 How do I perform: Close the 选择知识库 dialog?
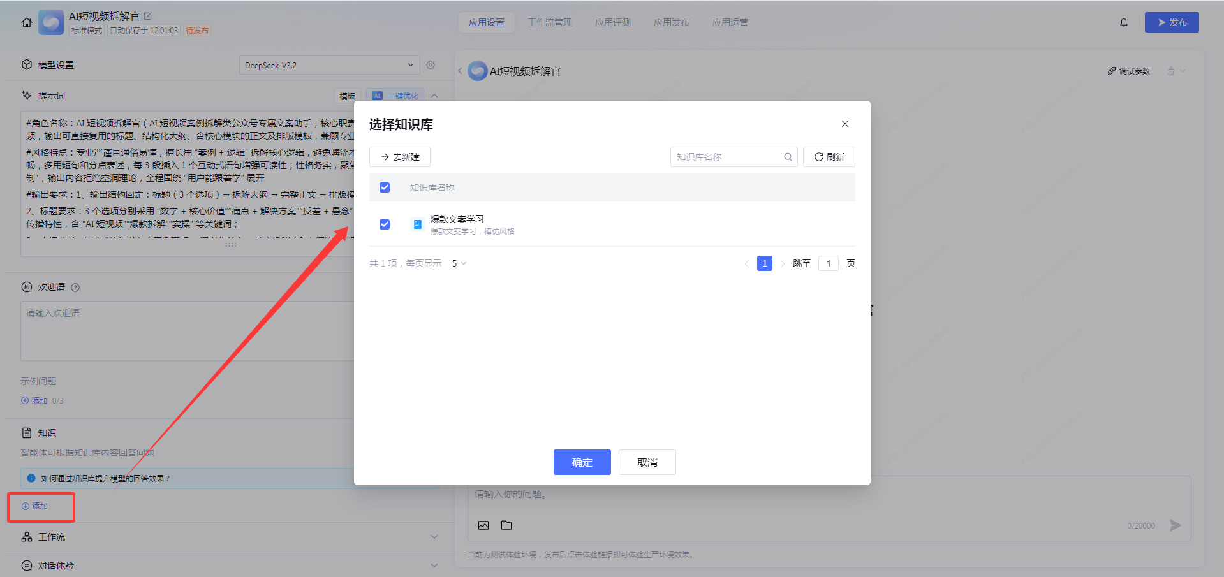845,124
